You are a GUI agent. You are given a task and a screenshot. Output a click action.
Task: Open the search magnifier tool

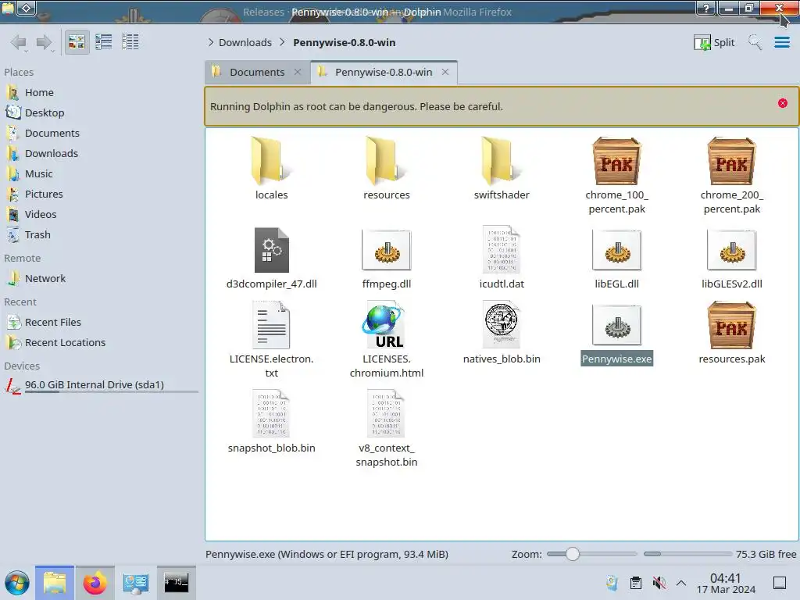755,42
